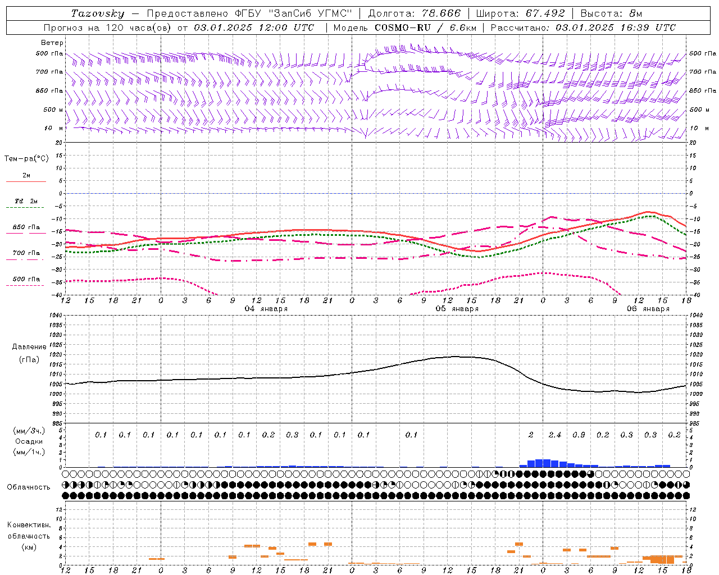Click the '700 гПа' temperature legend entry
The width and height of the screenshot is (719, 575).
click(26, 253)
